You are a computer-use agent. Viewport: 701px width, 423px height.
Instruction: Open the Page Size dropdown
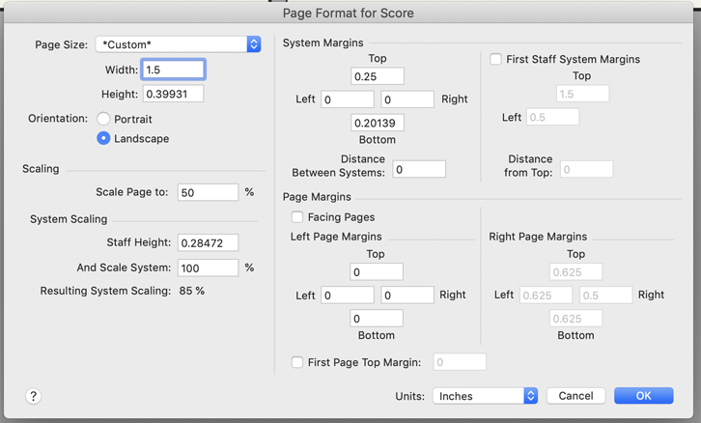(178, 44)
